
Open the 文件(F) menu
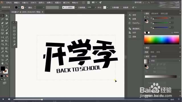(x=9, y=3)
